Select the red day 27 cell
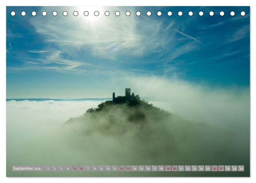 (221, 168)
